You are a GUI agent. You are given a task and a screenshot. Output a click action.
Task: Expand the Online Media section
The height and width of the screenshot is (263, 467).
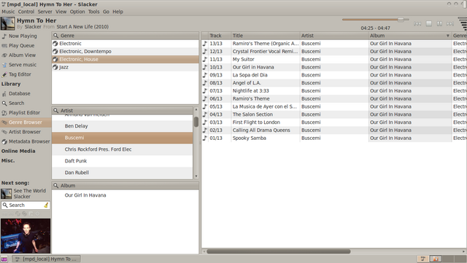coord(18,151)
